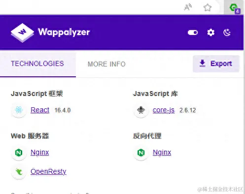
Task: Click the read aloud icon in address bar
Action: pos(188,7)
